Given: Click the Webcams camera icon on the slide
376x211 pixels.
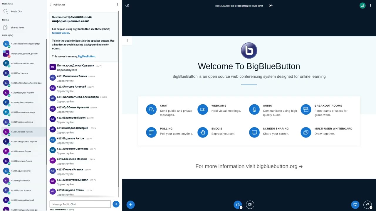Looking at the screenshot, I should [203, 110].
